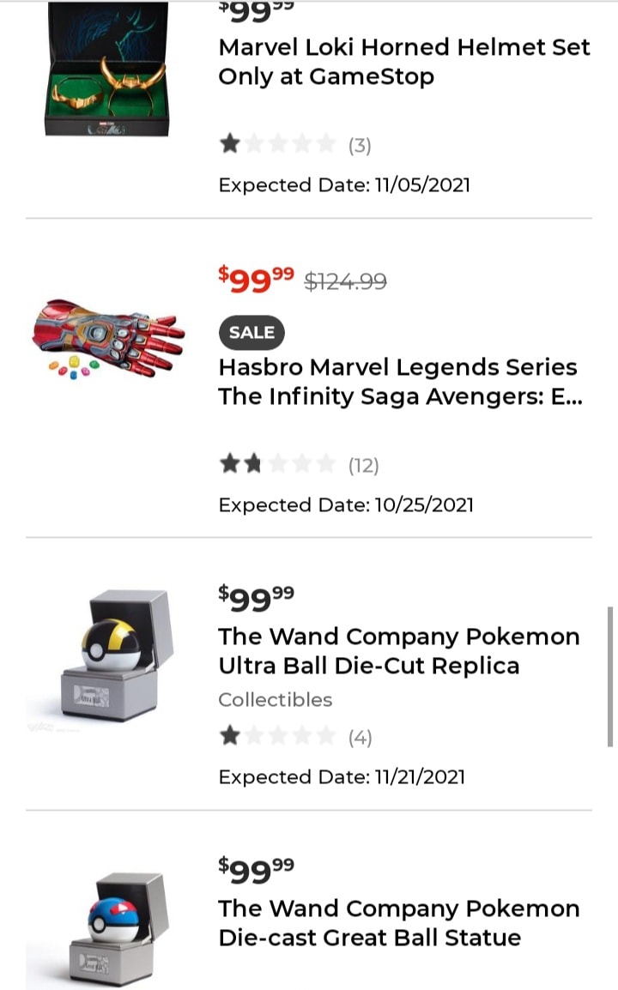Tap the Marvel Loki Horned Helmet Set title

tap(404, 61)
